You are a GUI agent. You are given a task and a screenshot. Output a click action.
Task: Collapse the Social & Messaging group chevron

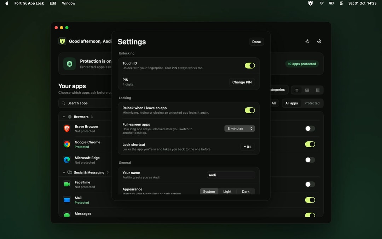click(x=64, y=172)
